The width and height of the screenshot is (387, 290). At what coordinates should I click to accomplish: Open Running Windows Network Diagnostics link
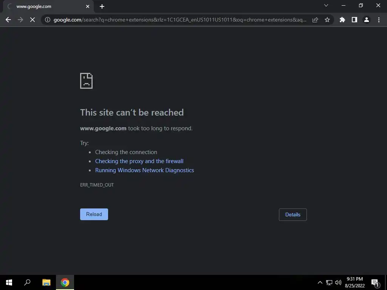pyautogui.click(x=145, y=170)
